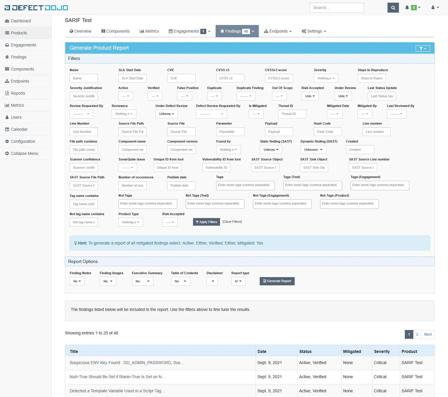Open the user account icon

433,7
